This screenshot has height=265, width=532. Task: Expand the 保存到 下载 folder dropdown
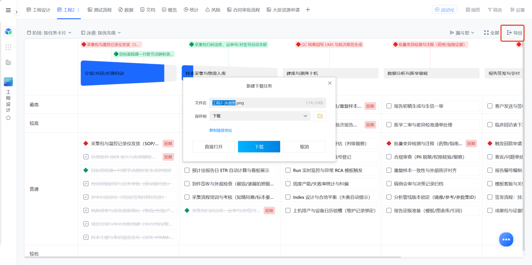260,116
